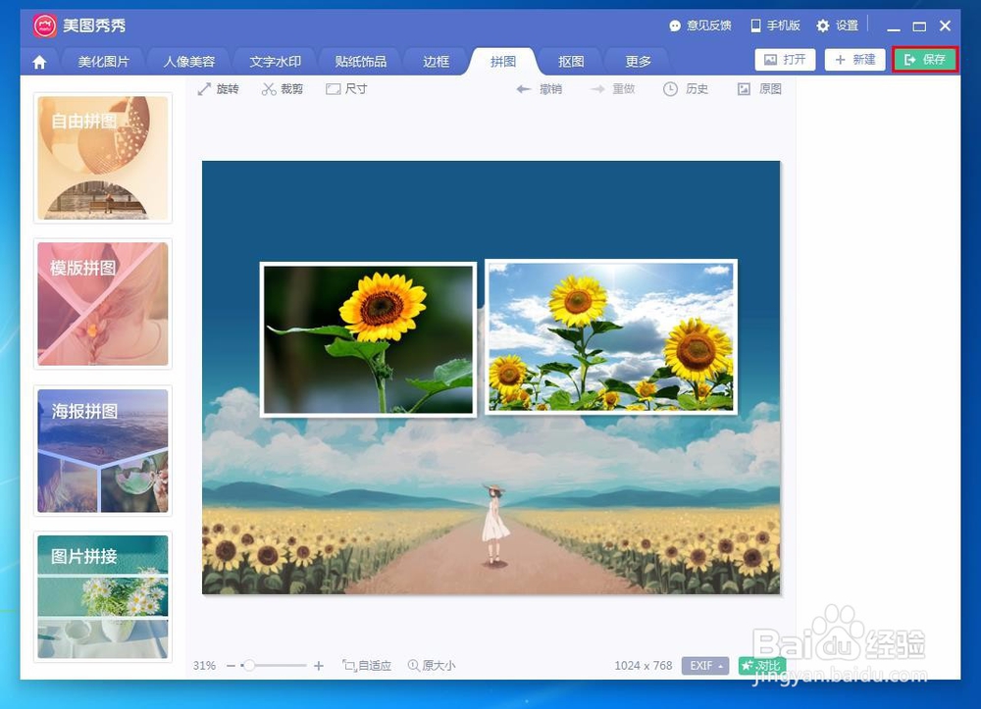Choose the 模版拼图 collage mode
Viewport: 981px width, 709px height.
103,304
